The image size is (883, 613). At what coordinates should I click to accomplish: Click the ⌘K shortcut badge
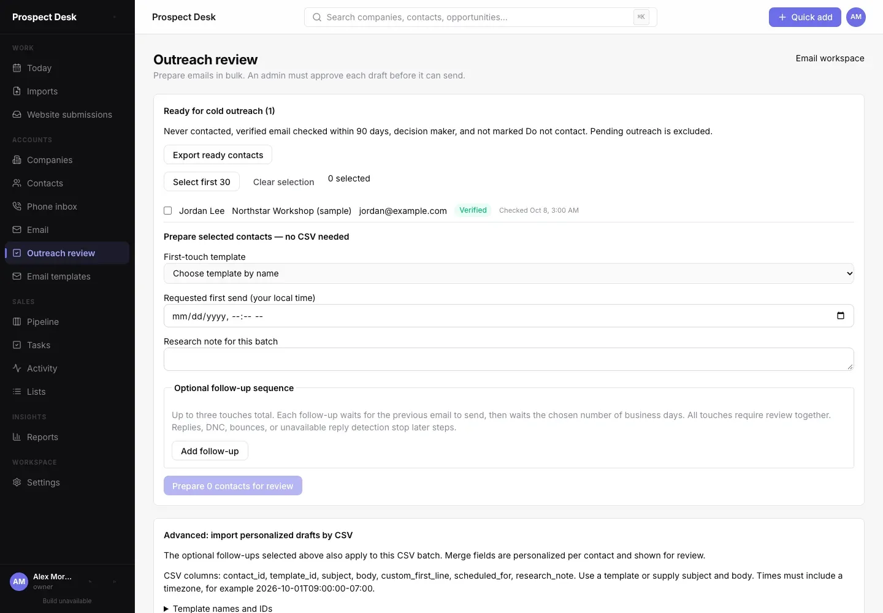point(641,17)
